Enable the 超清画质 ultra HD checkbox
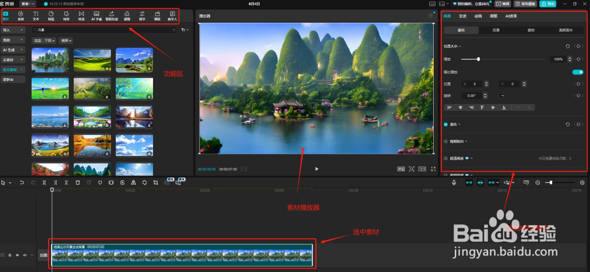The height and width of the screenshot is (272, 590). click(x=446, y=158)
